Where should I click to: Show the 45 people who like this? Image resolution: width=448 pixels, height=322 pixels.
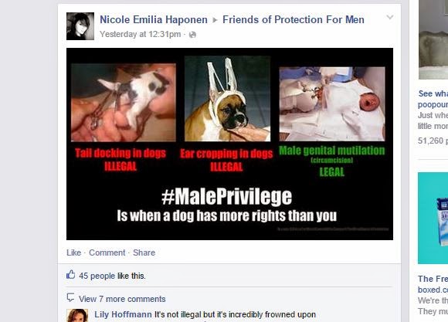pos(97,276)
